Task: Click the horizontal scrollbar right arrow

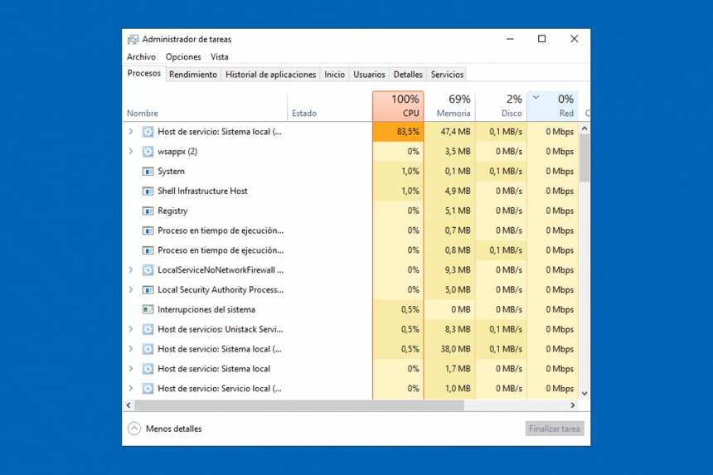Action: [573, 405]
